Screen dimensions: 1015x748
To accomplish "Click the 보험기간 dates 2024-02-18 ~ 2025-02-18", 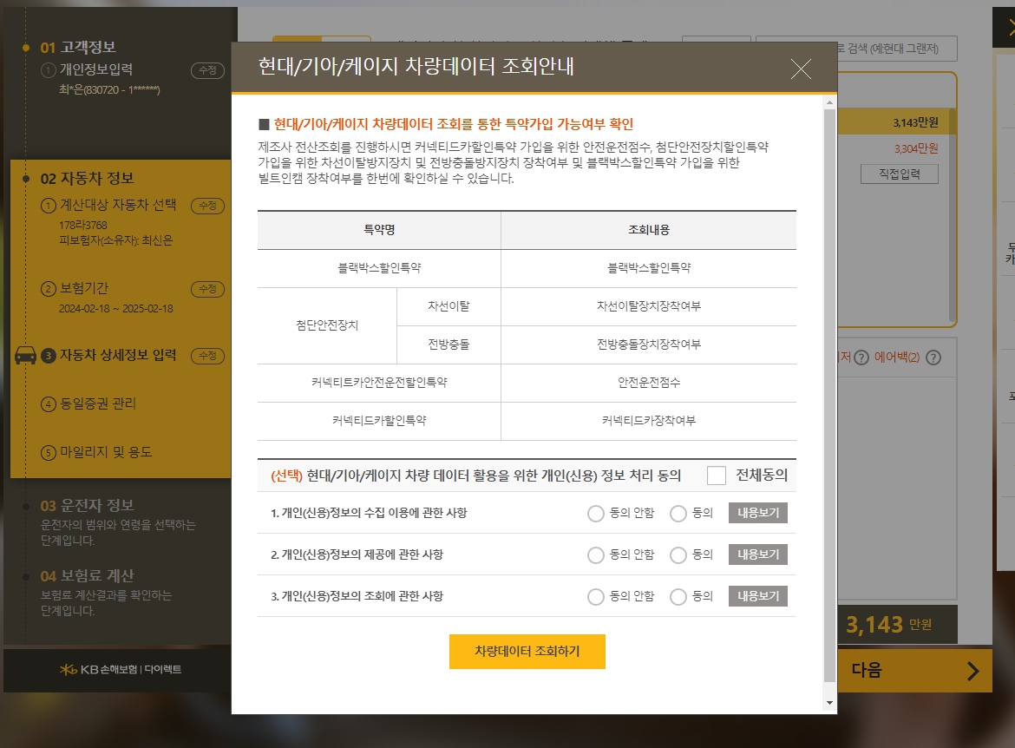I will coord(116,308).
